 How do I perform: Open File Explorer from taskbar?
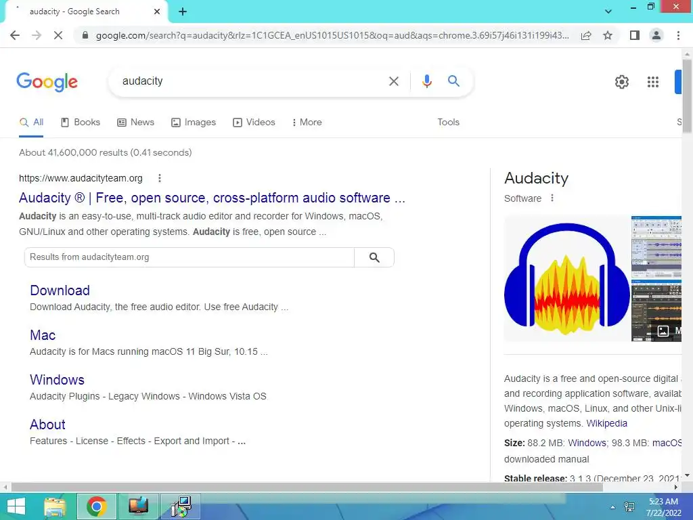(x=55, y=506)
